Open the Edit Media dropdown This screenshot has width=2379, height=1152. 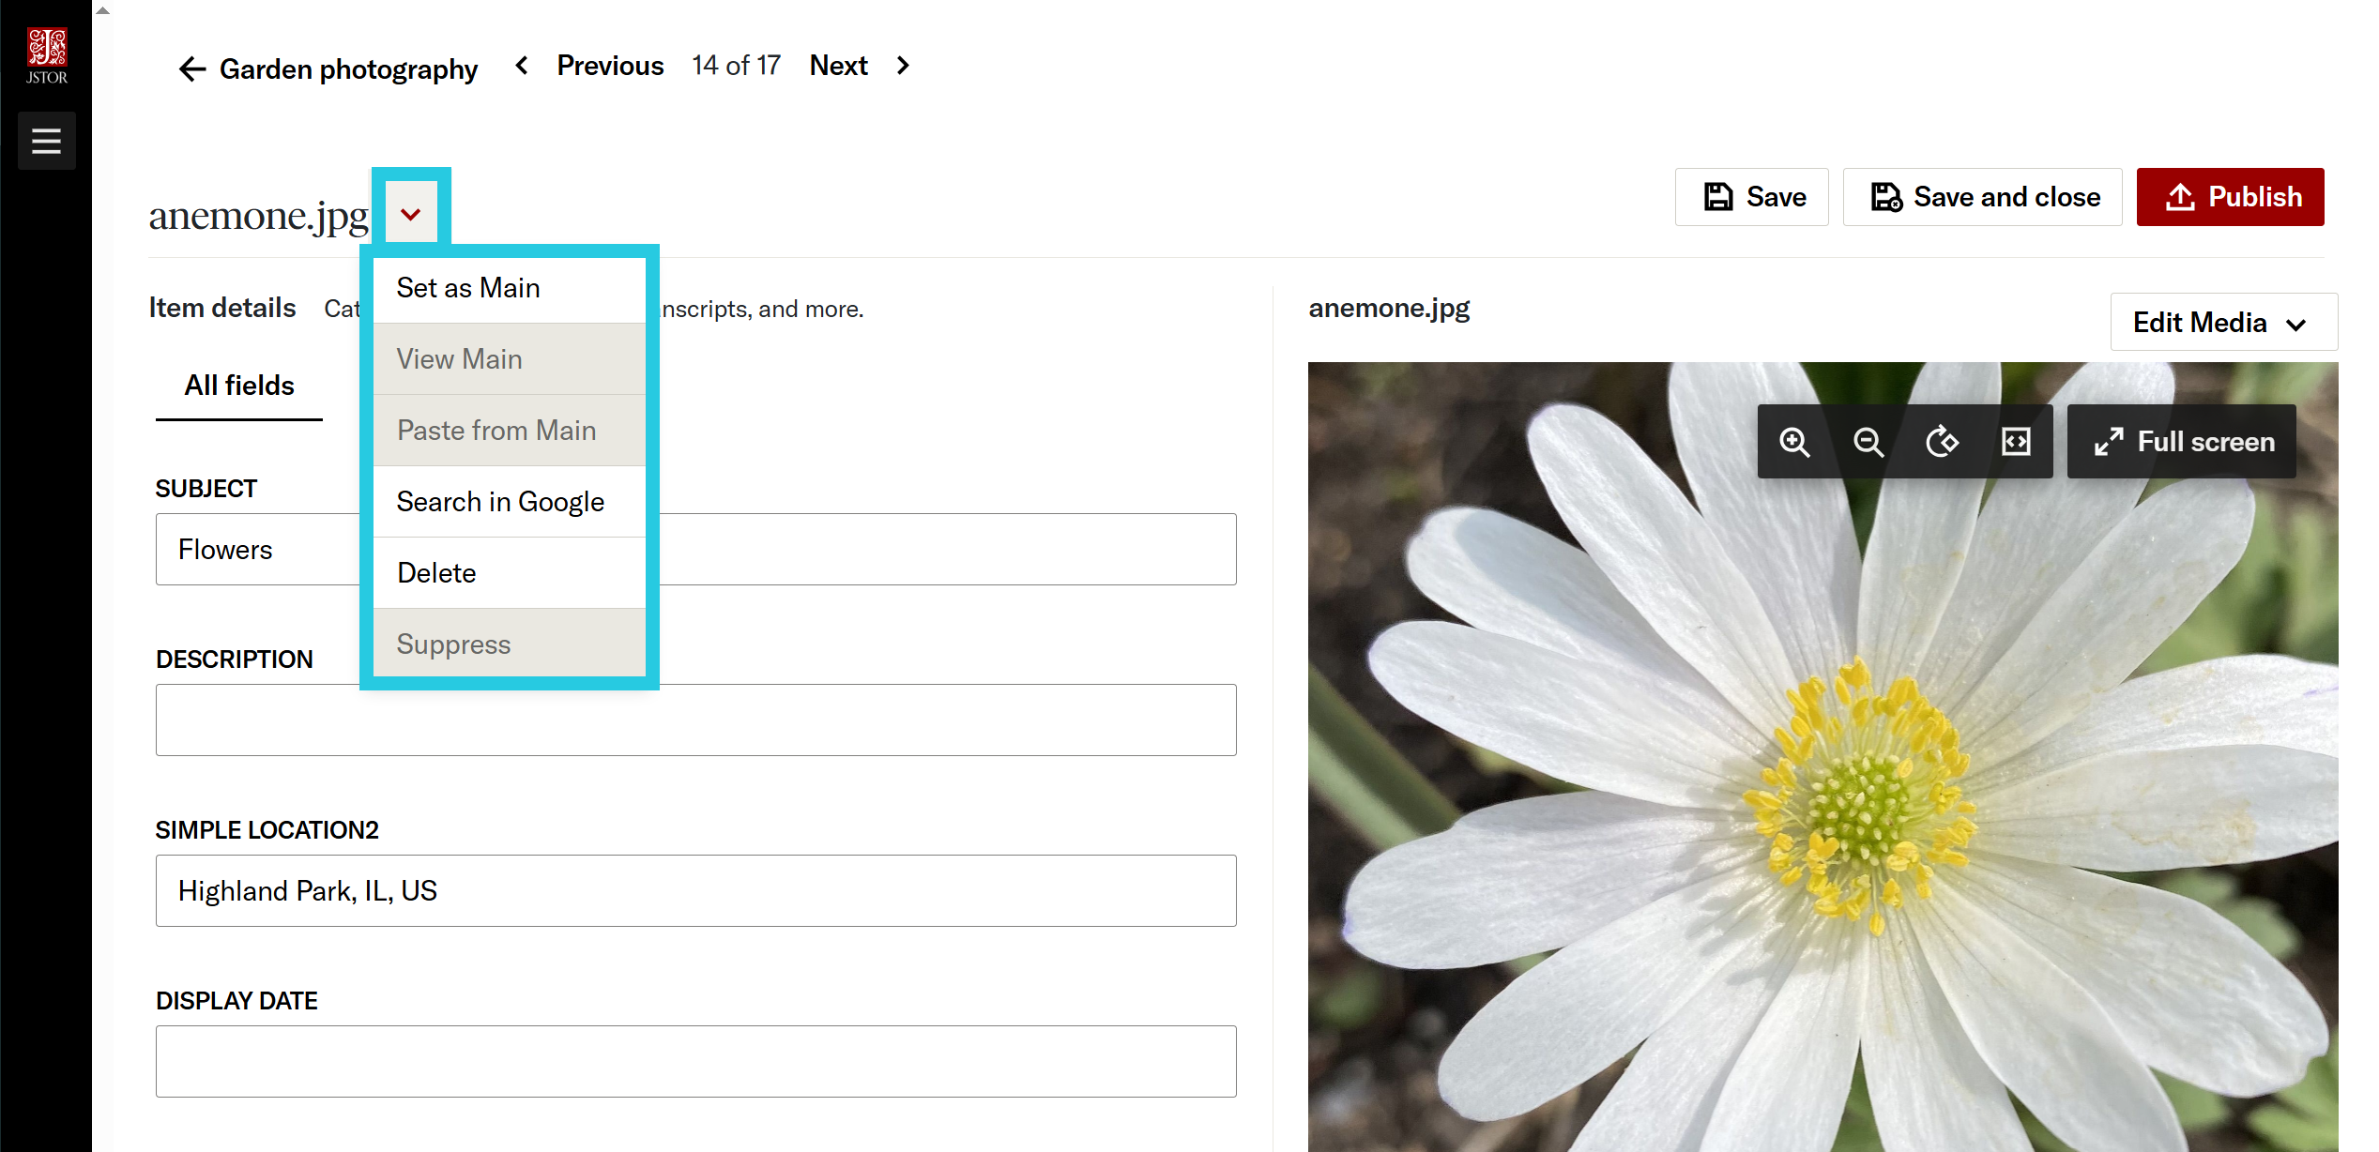2223,322
